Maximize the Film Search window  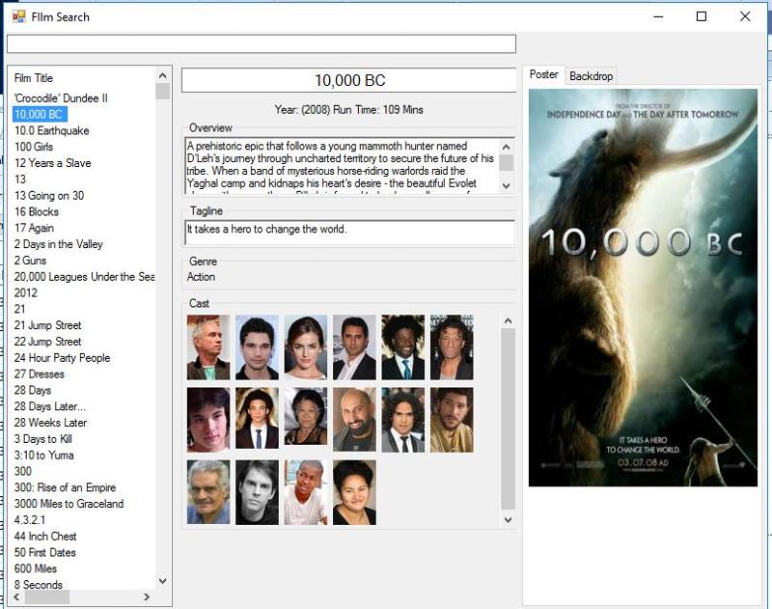point(702,16)
